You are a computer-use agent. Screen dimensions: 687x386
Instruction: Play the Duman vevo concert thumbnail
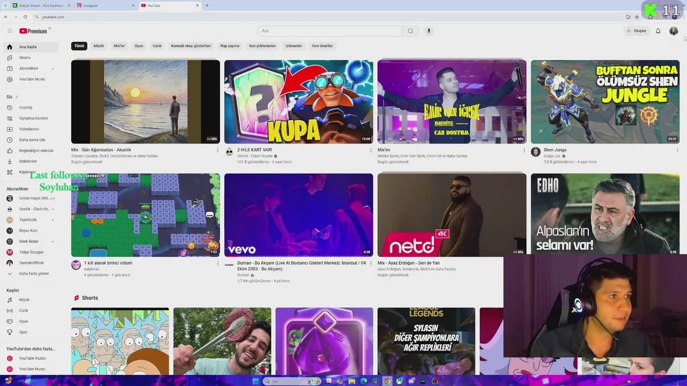[x=298, y=215]
